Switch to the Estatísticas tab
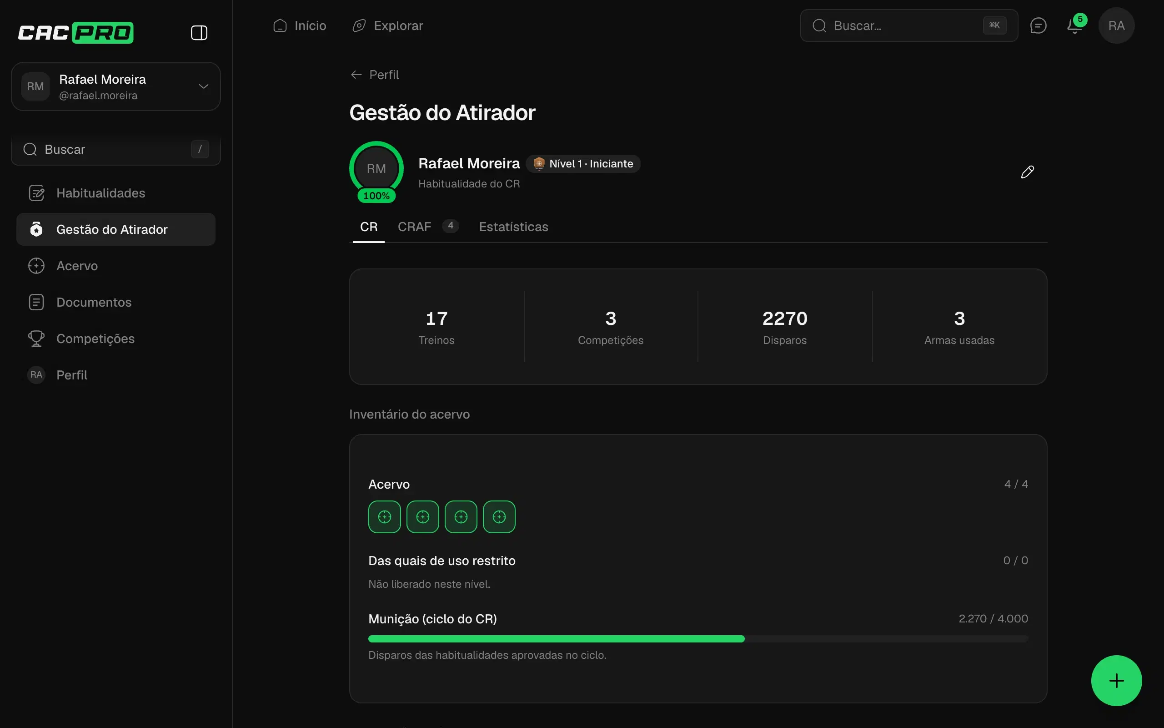The image size is (1164, 728). click(x=513, y=227)
